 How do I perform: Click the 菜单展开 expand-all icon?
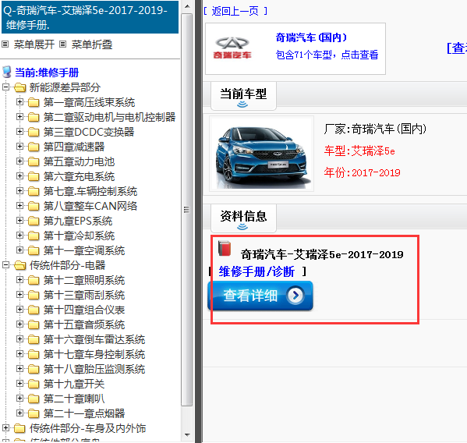(x=5, y=44)
